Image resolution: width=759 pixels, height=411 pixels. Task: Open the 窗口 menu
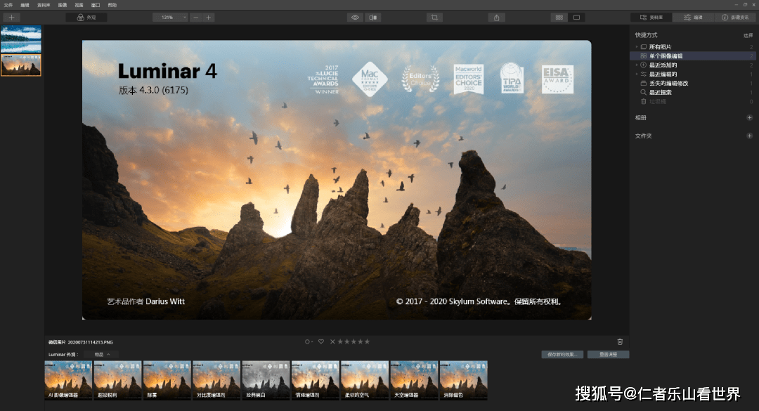coord(96,5)
